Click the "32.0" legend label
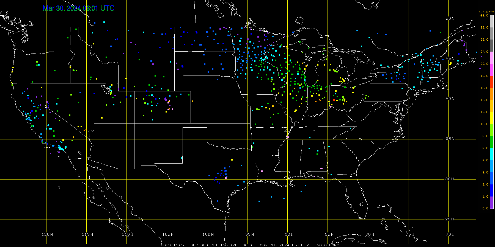This screenshot has width=495, height=247. point(484,27)
